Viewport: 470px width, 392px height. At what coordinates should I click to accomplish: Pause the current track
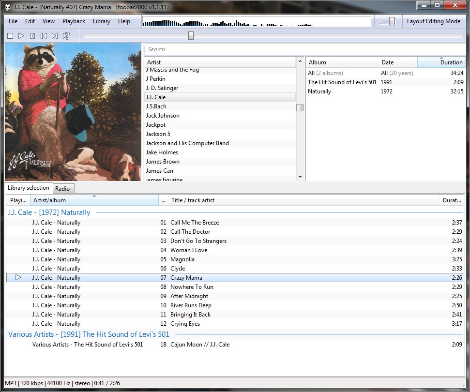click(32, 36)
